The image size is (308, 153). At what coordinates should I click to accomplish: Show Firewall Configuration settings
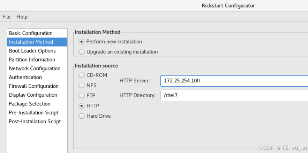pyautogui.click(x=34, y=86)
